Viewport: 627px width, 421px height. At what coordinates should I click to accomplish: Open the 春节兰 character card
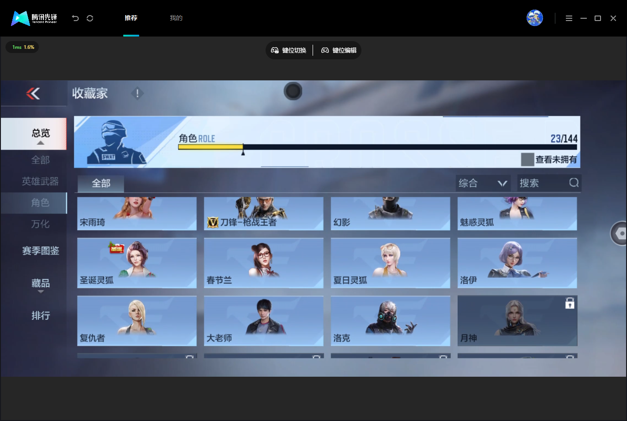(x=264, y=263)
